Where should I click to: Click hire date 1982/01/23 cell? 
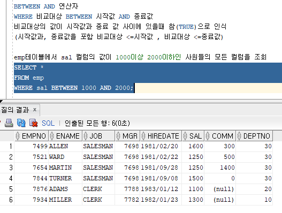(x=161, y=200)
